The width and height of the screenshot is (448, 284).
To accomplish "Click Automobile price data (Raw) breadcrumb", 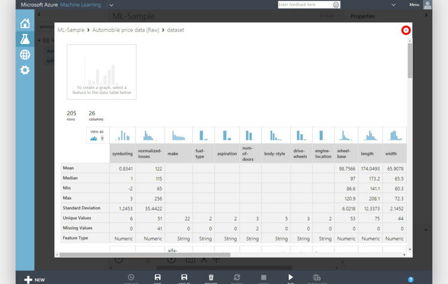I will pyautogui.click(x=125, y=30).
